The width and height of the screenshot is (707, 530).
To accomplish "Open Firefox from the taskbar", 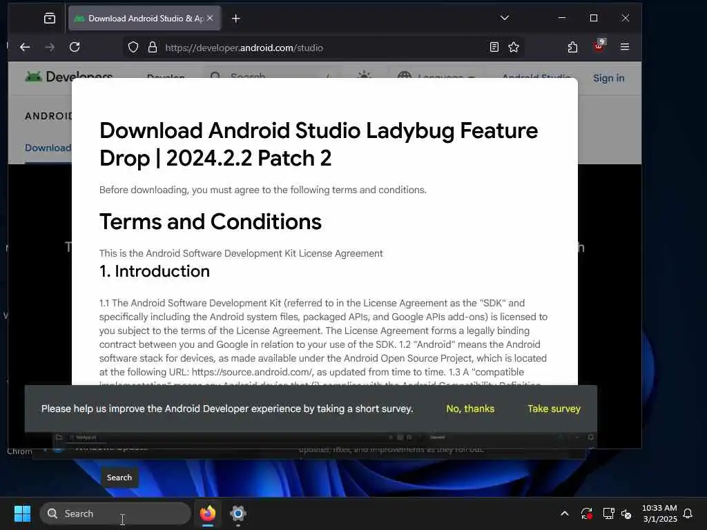I will [207, 513].
